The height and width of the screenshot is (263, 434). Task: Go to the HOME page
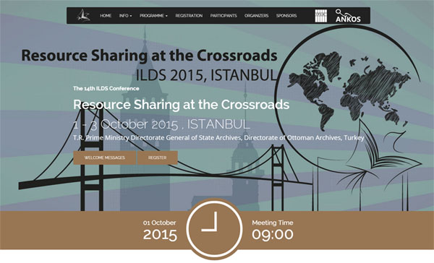tap(106, 15)
